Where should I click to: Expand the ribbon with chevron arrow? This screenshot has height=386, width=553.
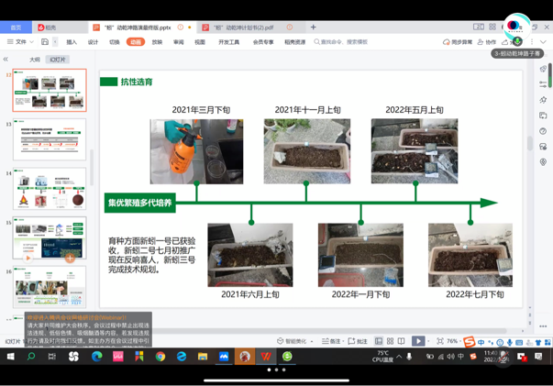click(543, 42)
